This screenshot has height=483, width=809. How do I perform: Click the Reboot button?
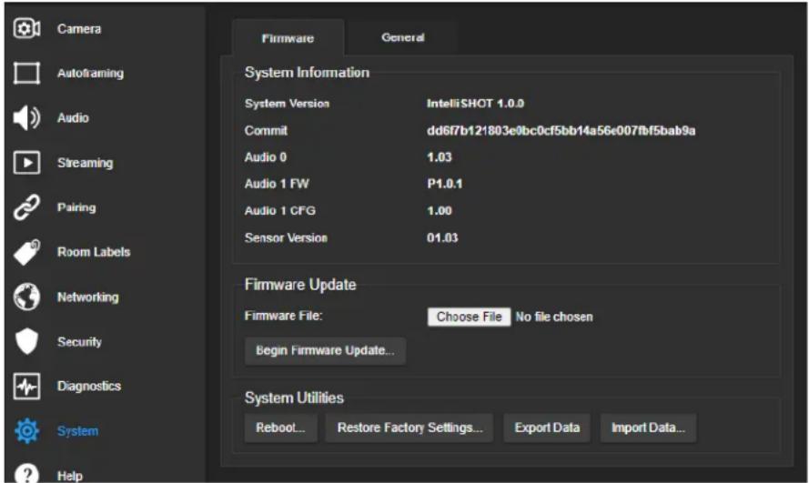(280, 428)
